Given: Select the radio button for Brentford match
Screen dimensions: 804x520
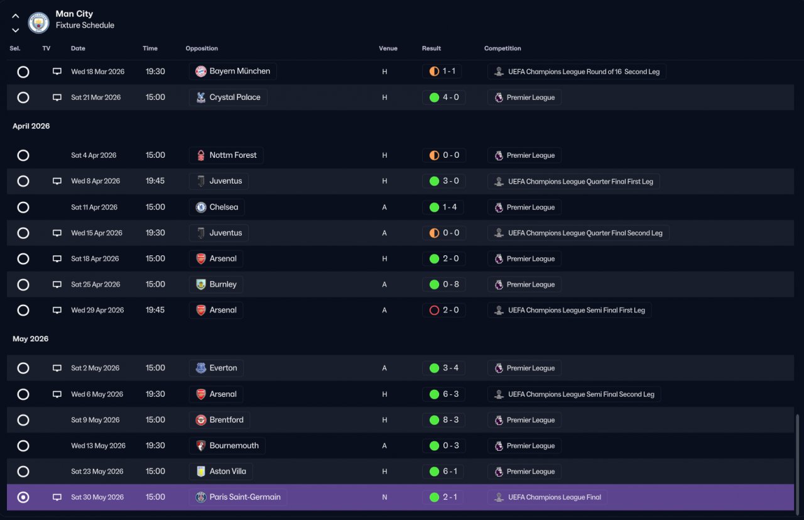Looking at the screenshot, I should tap(23, 420).
